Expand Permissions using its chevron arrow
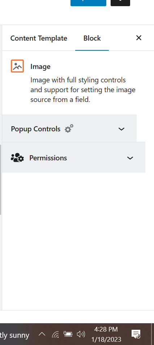The image size is (154, 345). (x=130, y=158)
